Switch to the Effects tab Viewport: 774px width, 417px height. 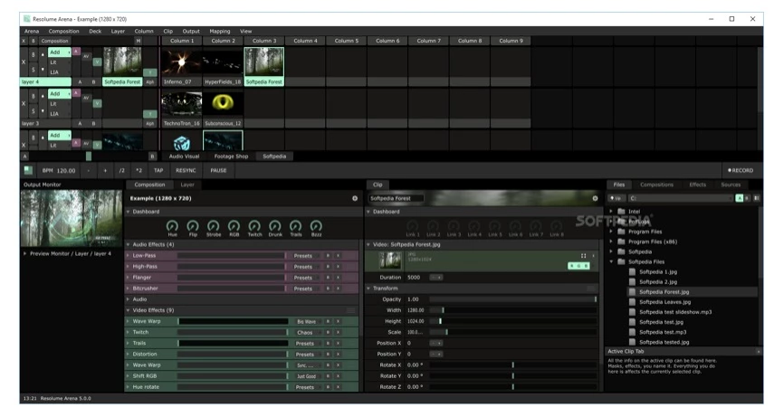[x=697, y=185]
